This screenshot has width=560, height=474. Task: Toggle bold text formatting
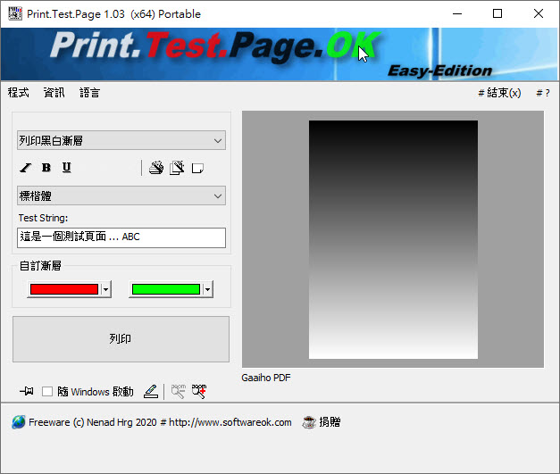[46, 168]
